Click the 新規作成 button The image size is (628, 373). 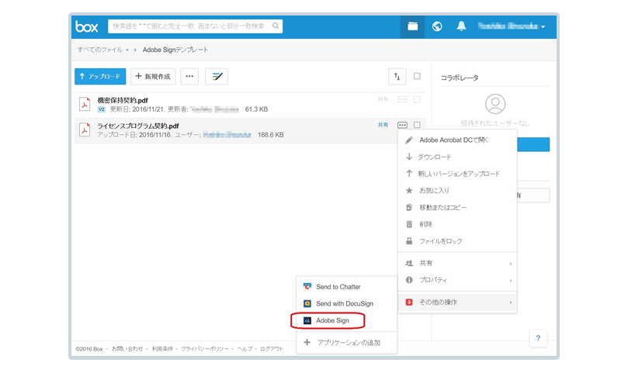[x=153, y=76]
